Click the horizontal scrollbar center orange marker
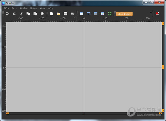The image size is (166, 121). click(x=84, y=113)
